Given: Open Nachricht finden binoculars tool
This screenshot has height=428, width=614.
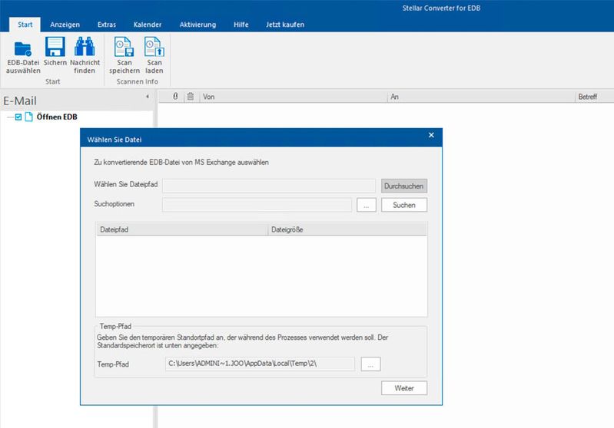Looking at the screenshot, I should [85, 47].
